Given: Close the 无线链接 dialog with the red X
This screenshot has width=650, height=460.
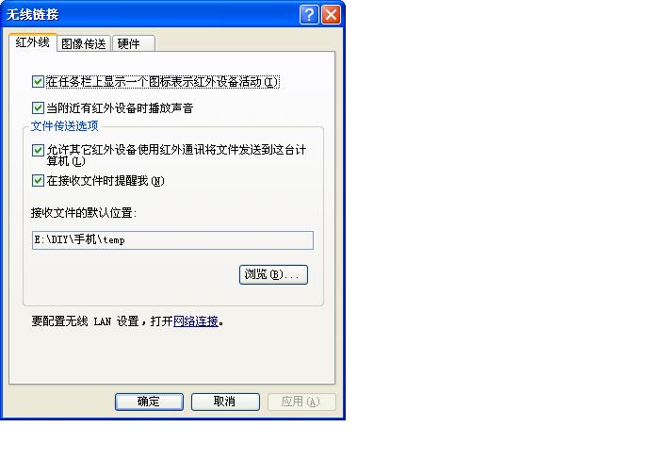Looking at the screenshot, I should coord(331,15).
